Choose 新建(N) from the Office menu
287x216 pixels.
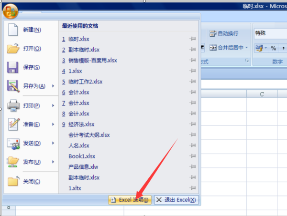click(x=32, y=30)
